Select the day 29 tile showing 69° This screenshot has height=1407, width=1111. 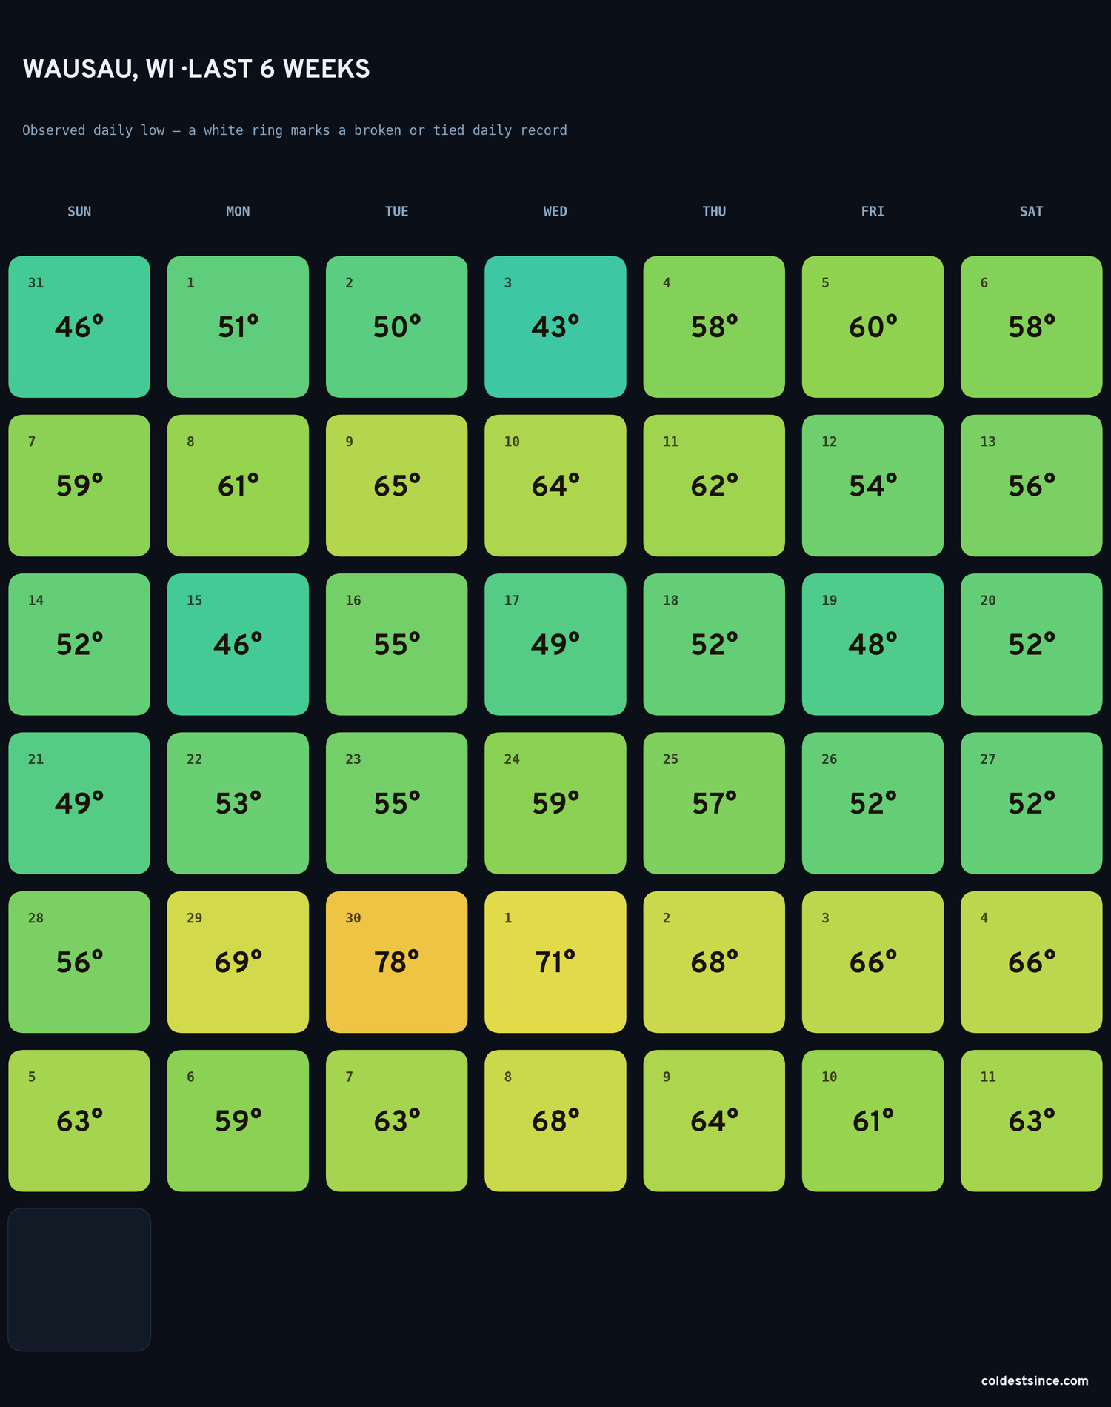pos(238,962)
